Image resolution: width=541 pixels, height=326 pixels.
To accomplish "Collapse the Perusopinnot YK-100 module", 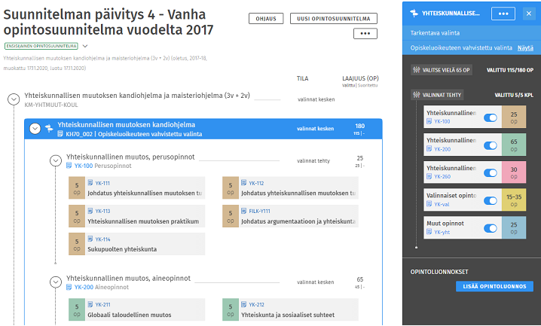I will pos(55,161).
